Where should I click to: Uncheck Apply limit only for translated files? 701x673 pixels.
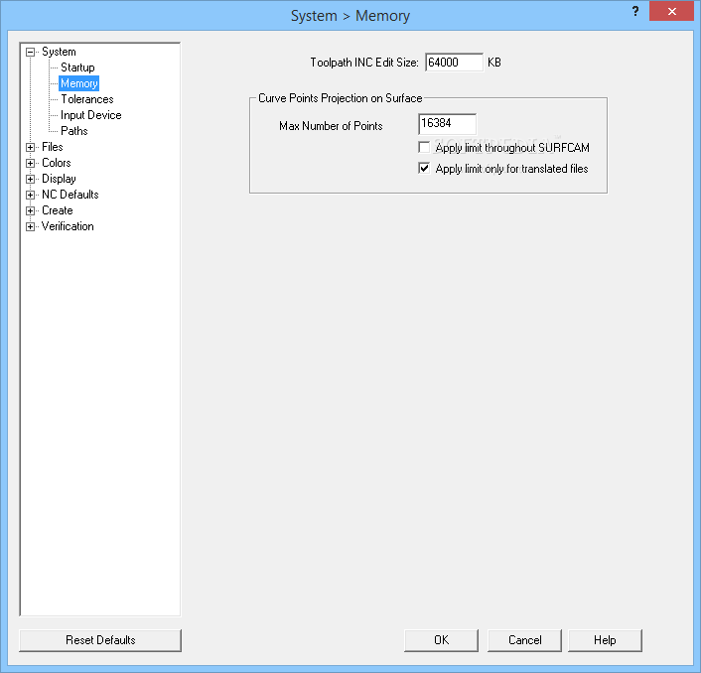tap(424, 169)
